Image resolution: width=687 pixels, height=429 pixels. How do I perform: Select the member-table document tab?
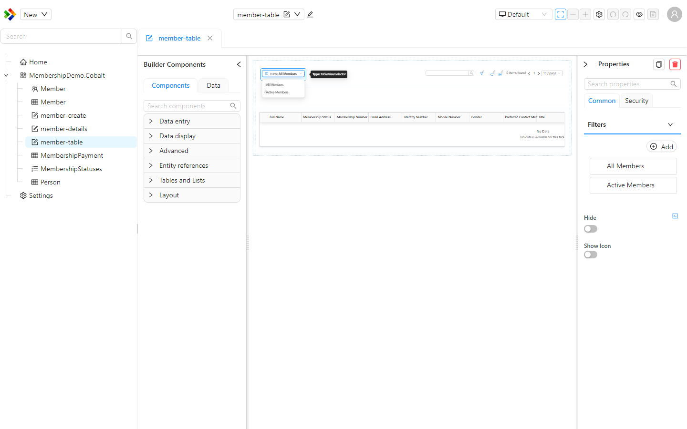[x=179, y=38]
